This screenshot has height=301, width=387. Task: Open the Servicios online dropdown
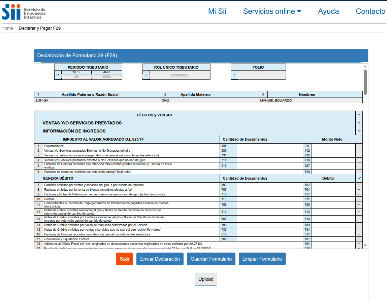272,11
